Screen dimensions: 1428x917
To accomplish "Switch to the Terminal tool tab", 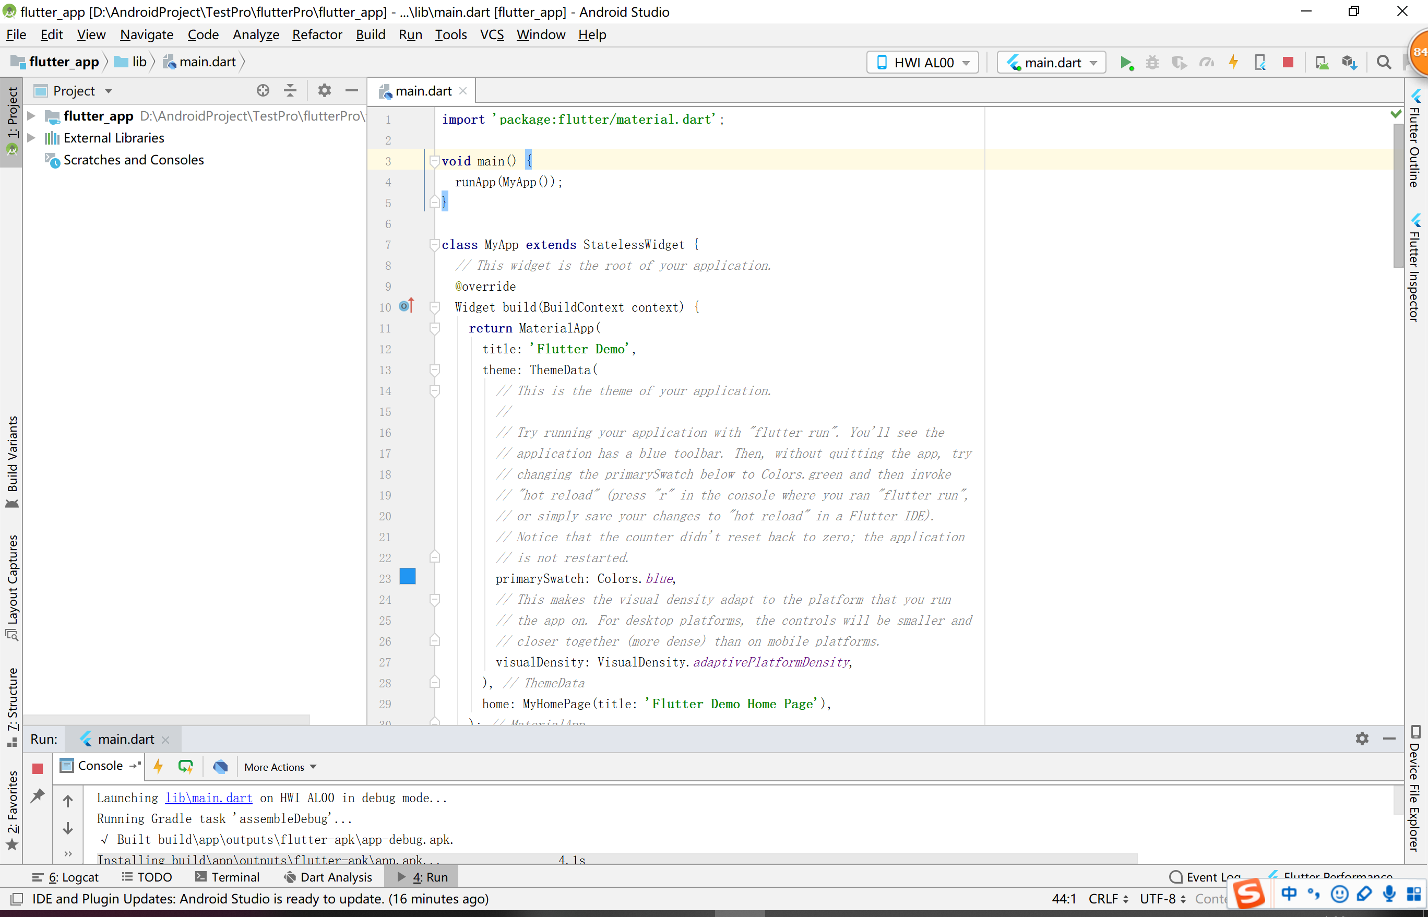I will coord(228,877).
